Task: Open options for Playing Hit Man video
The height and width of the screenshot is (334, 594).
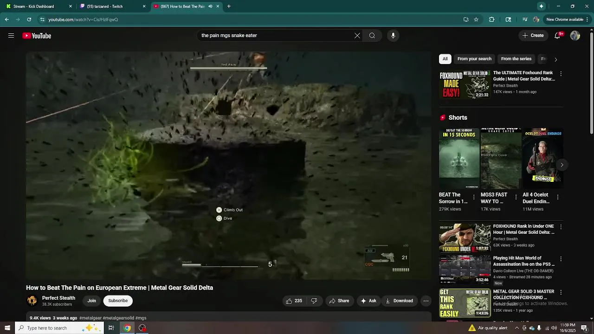Action: pyautogui.click(x=561, y=259)
